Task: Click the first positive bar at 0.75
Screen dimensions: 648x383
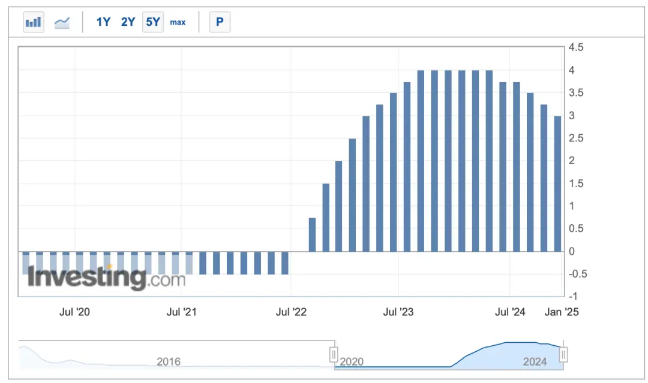Action: click(312, 234)
